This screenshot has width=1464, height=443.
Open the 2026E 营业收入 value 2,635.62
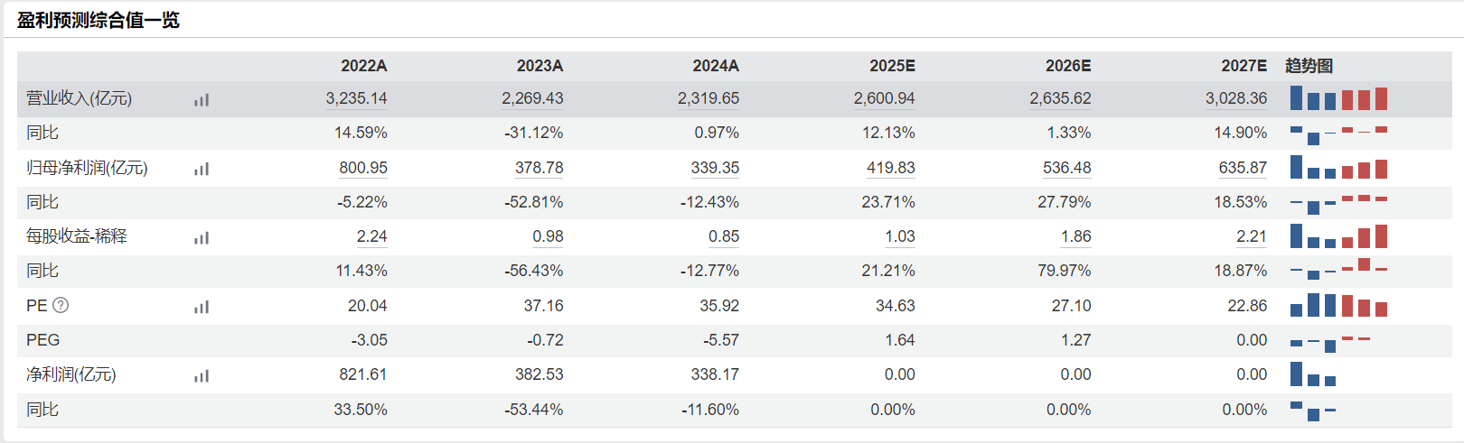1060,98
